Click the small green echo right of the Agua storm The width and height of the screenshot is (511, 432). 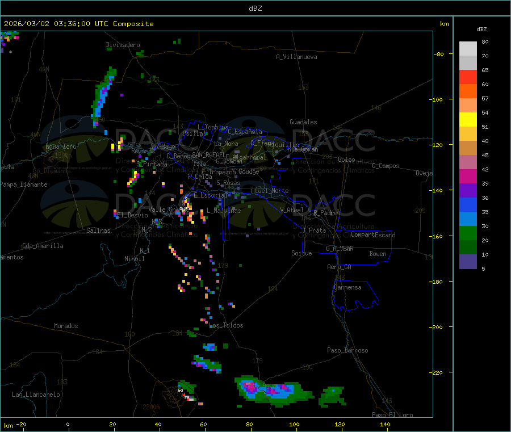(332, 397)
